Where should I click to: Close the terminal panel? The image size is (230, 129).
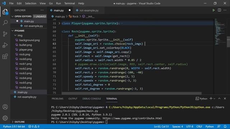pos(225,99)
